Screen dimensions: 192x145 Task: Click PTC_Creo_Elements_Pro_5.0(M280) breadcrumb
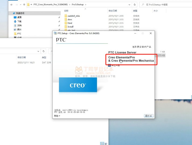coord(50,5)
